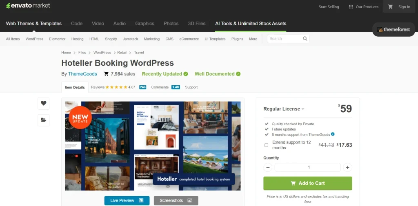
Task: Select the CMS category
Action: coord(169,39)
